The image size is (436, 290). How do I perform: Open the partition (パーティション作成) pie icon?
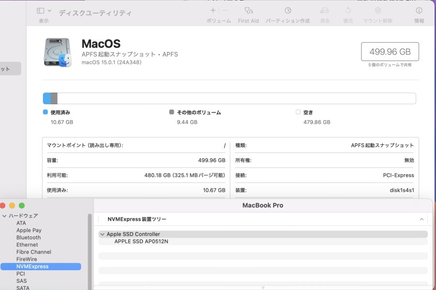288,11
